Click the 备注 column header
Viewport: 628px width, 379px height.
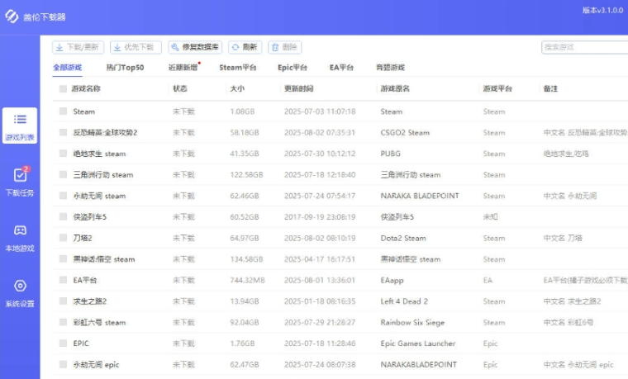click(550, 88)
